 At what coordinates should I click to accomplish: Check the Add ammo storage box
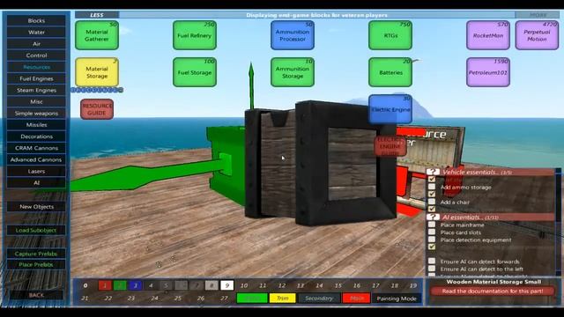click(432, 187)
